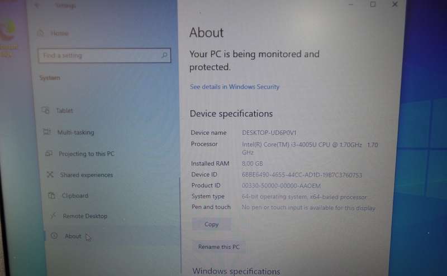
Task: Click the Device specifications heading
Action: click(231, 114)
